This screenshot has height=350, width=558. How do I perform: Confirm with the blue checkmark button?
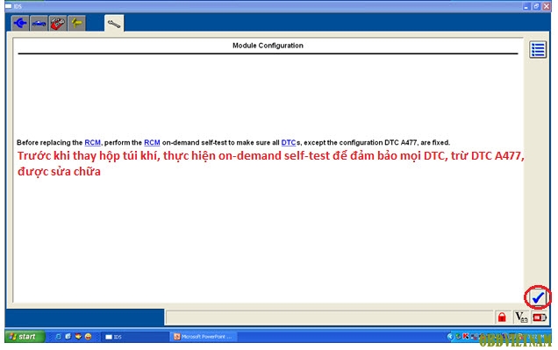pos(538,297)
